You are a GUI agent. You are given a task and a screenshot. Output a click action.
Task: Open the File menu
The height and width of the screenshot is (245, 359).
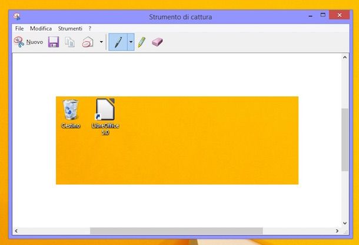(19, 28)
